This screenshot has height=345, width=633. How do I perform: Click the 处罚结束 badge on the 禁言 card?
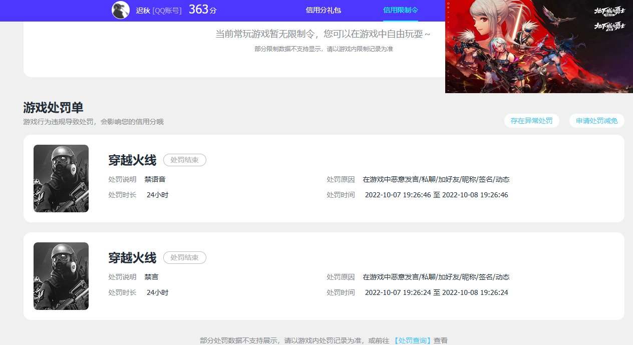tap(185, 258)
